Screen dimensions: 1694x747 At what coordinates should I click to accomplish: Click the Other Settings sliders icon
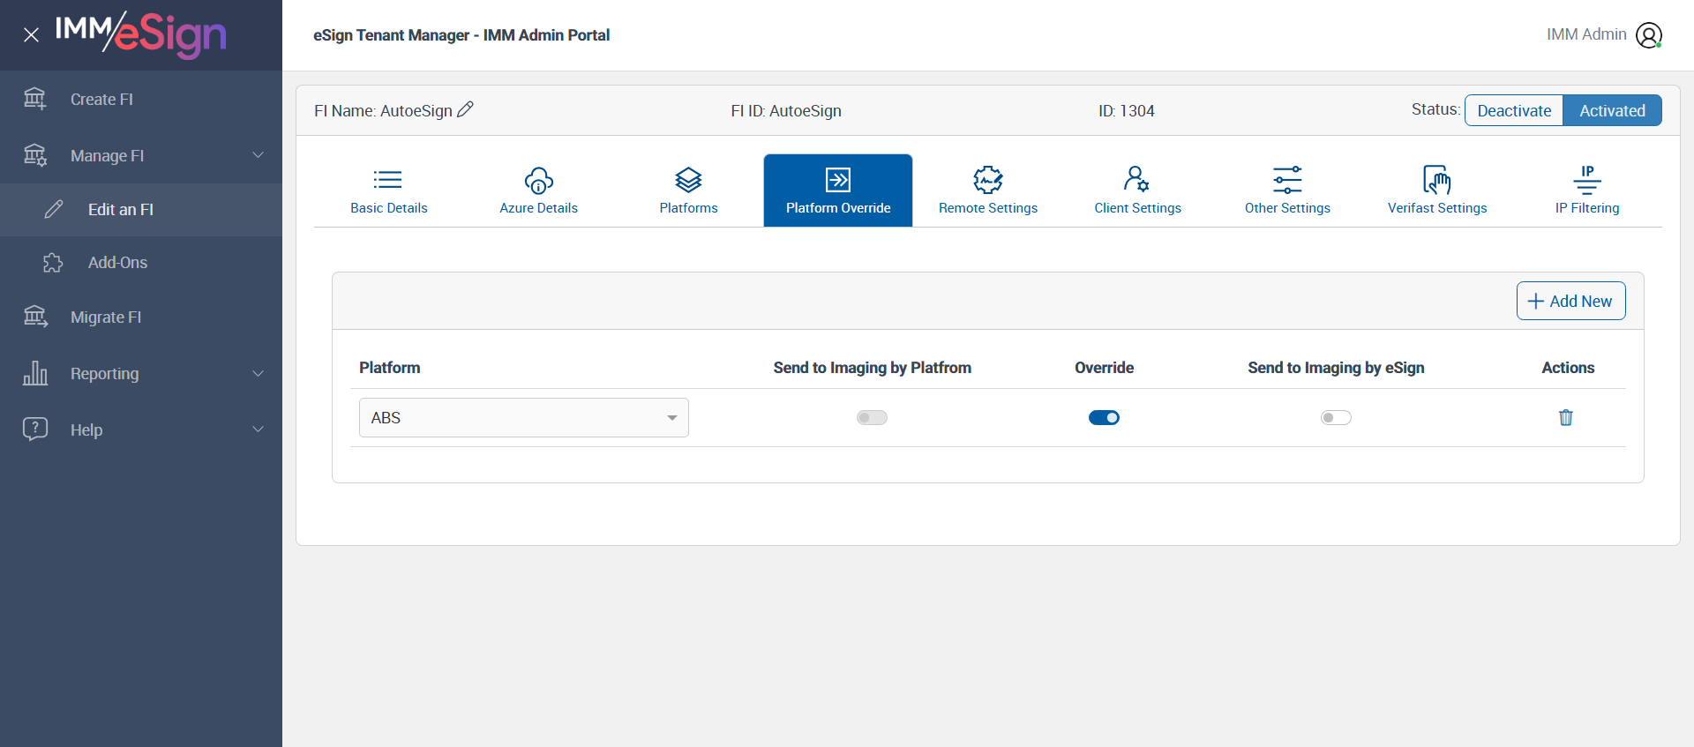(1287, 180)
